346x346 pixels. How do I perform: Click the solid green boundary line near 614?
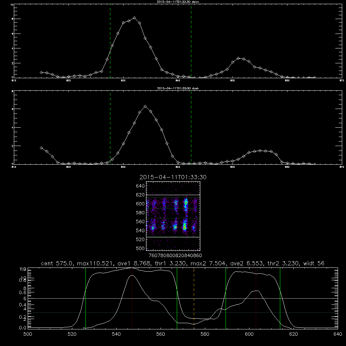click(x=280, y=298)
